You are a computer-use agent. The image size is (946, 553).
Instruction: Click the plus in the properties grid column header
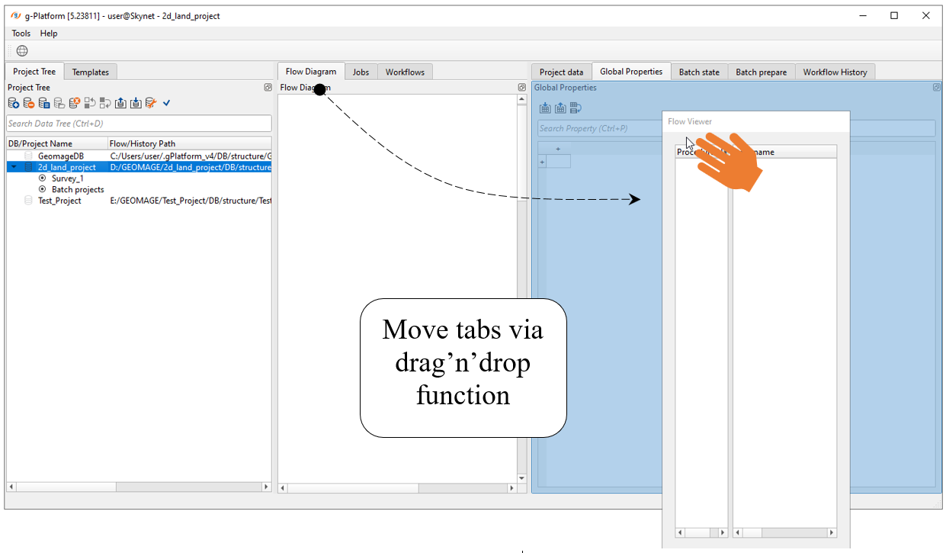coord(558,149)
